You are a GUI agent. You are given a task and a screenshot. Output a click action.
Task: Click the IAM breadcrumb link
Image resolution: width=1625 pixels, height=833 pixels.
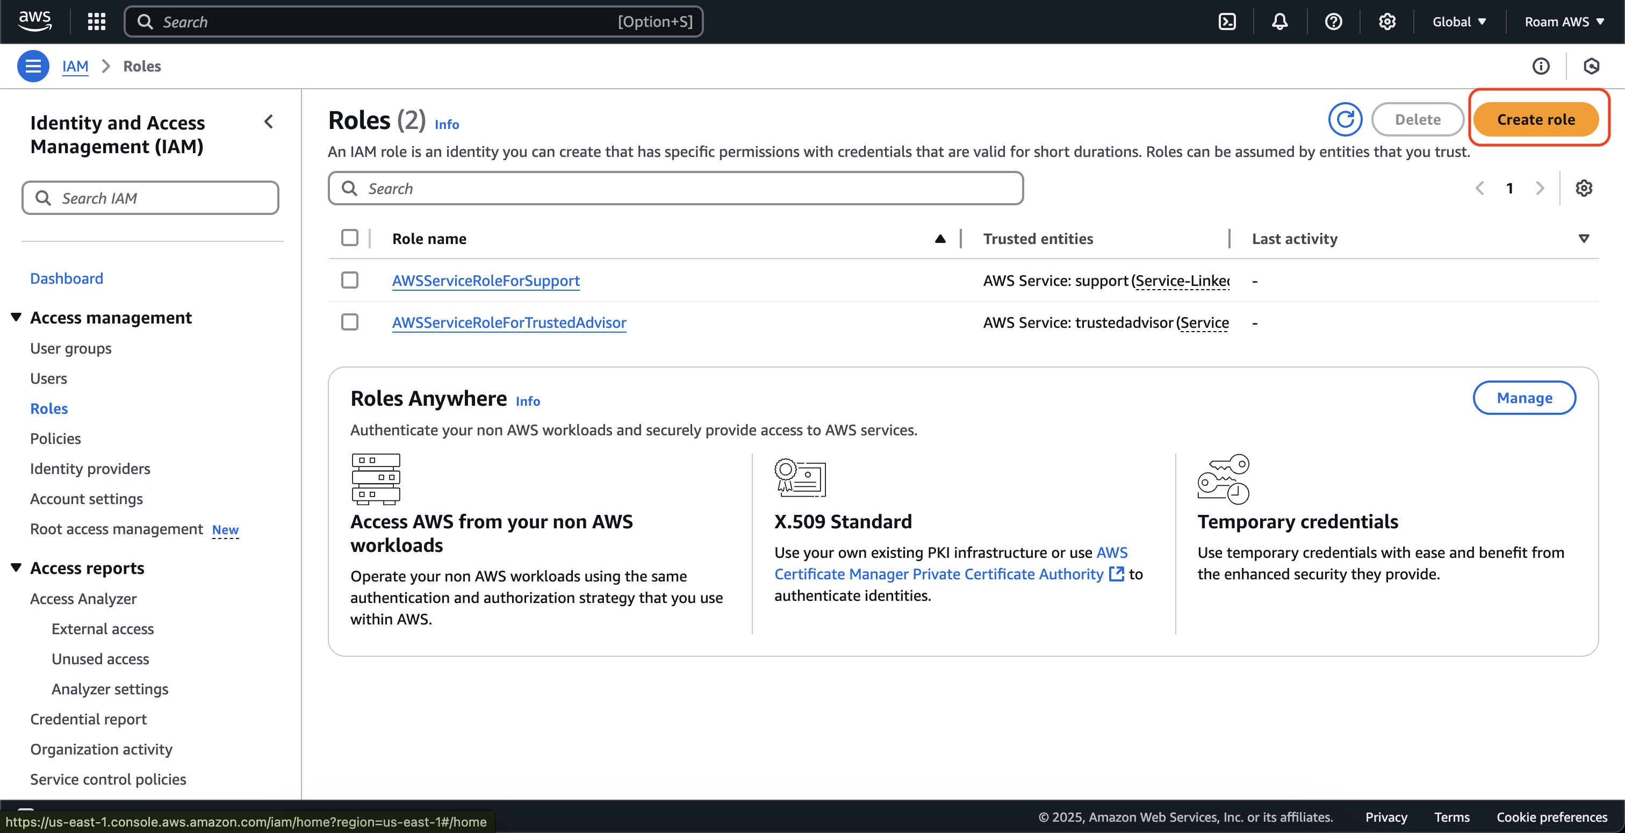click(x=75, y=66)
